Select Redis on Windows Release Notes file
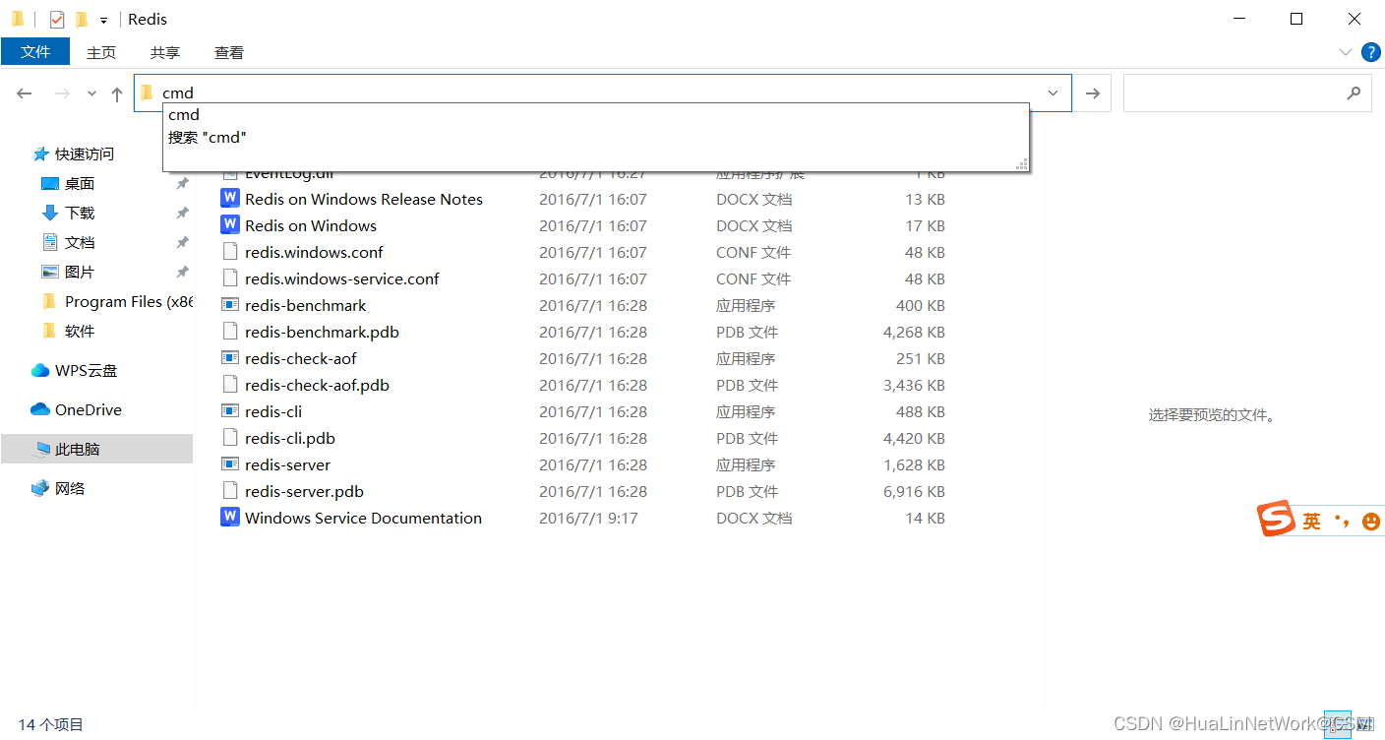Screen dimensions: 1385x740 364,199
